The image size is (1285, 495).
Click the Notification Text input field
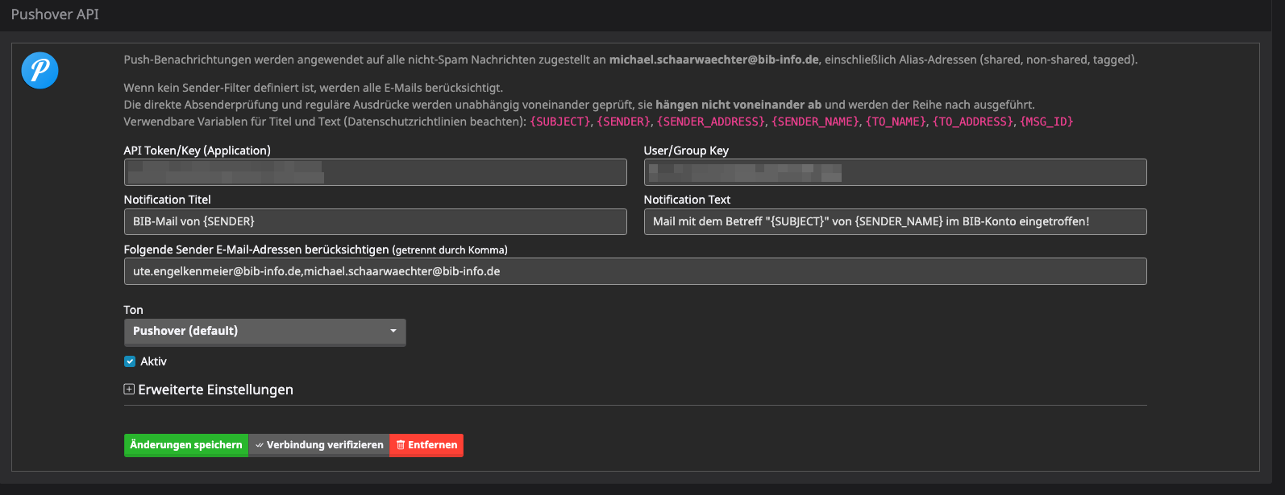[895, 221]
